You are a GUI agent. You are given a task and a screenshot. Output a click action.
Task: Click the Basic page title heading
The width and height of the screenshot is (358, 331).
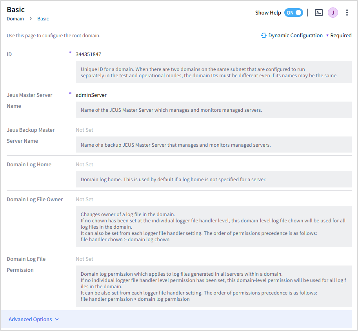tap(16, 9)
